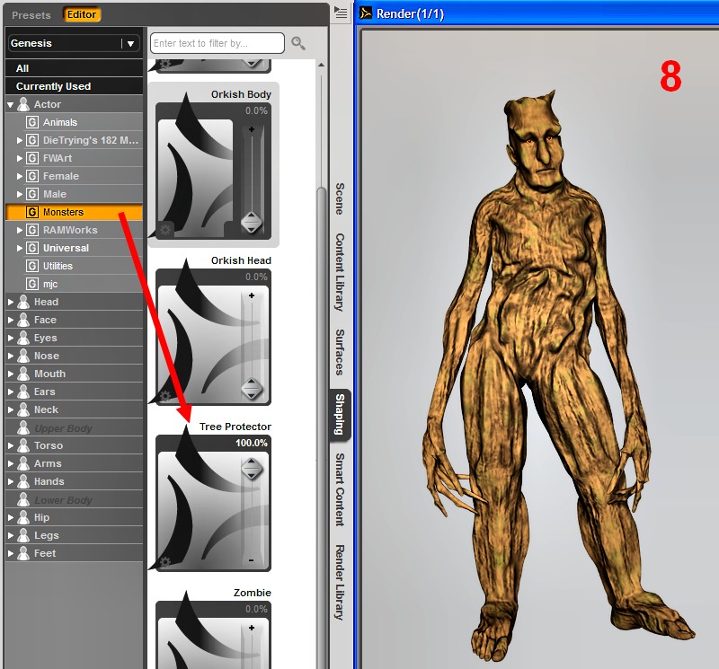Click the Orkish Head 0.0% value
719x669 pixels.
256,277
